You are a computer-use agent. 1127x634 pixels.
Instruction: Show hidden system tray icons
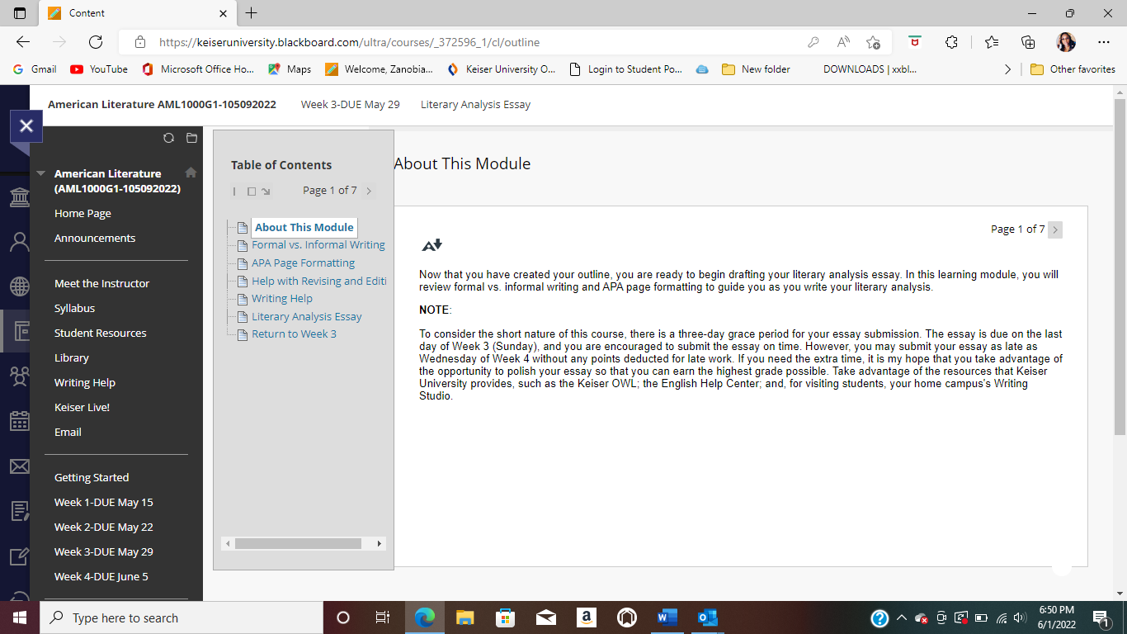901,617
